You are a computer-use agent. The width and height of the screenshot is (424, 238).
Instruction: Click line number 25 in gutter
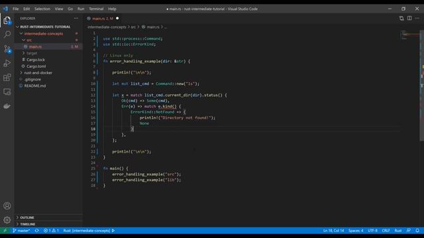click(x=93, y=169)
